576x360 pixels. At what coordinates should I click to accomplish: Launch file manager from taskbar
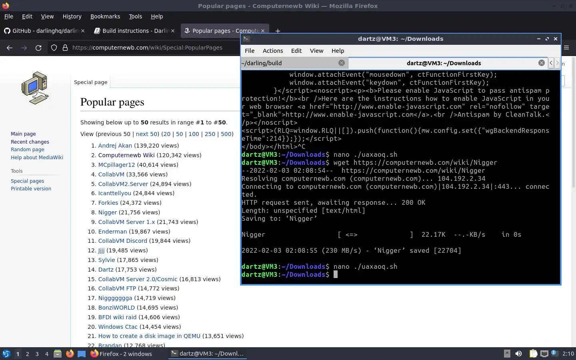pos(58,354)
